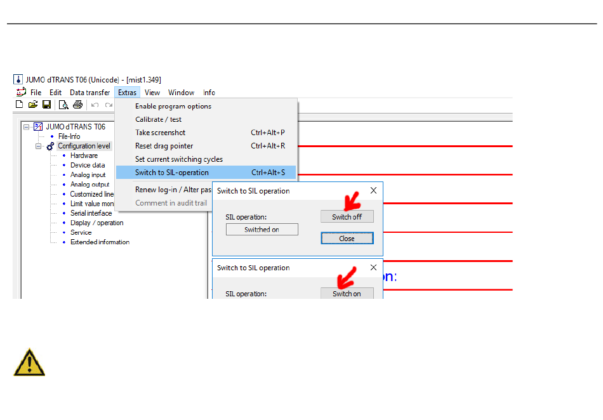
Task: Close lower Switch to SIL operation dialog
Action: coord(373,268)
